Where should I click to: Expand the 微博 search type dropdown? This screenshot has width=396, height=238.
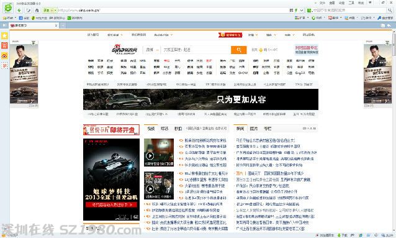tap(152, 50)
